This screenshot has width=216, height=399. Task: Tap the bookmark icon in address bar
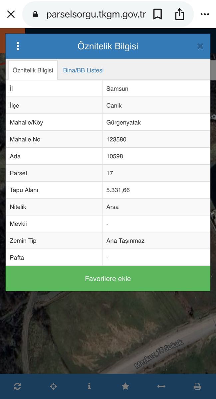point(157,14)
